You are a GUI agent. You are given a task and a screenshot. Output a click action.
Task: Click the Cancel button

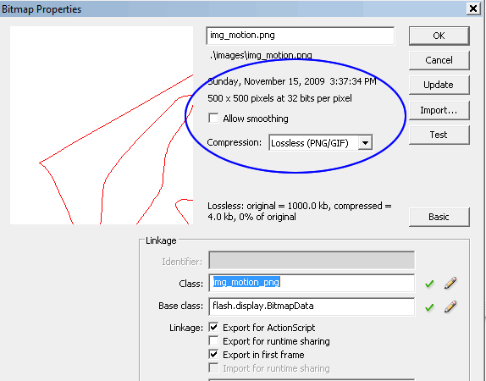pyautogui.click(x=439, y=60)
